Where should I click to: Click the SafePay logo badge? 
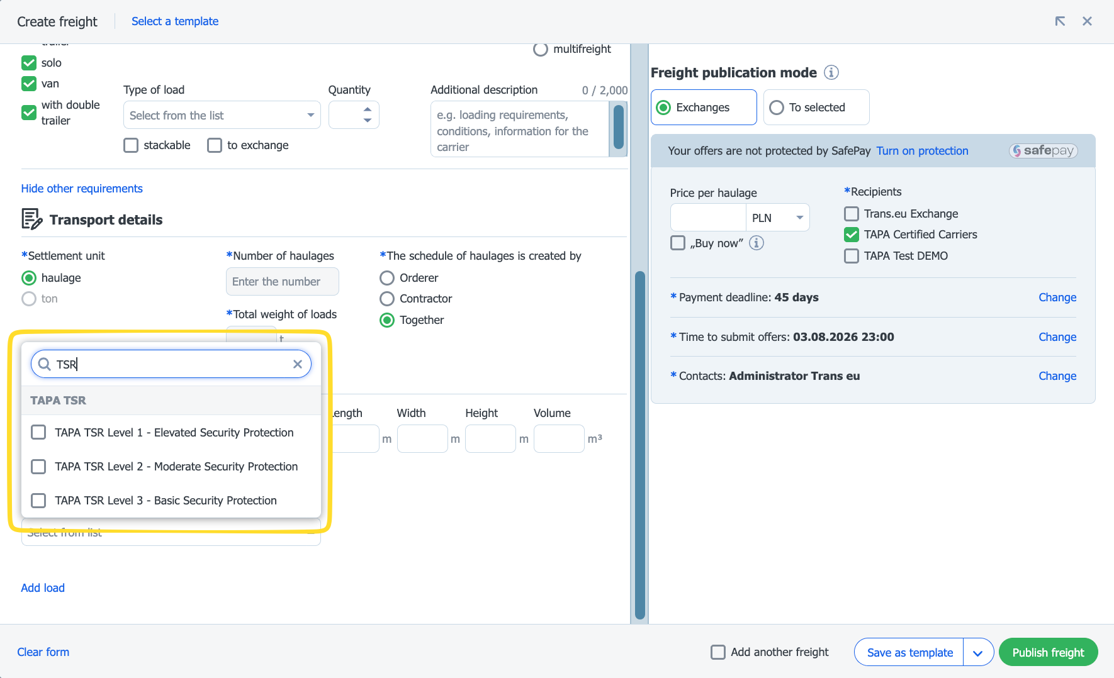pyautogui.click(x=1043, y=151)
